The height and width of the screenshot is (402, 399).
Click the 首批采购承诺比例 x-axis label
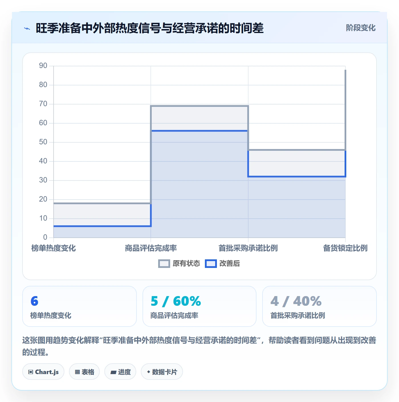[248, 248]
